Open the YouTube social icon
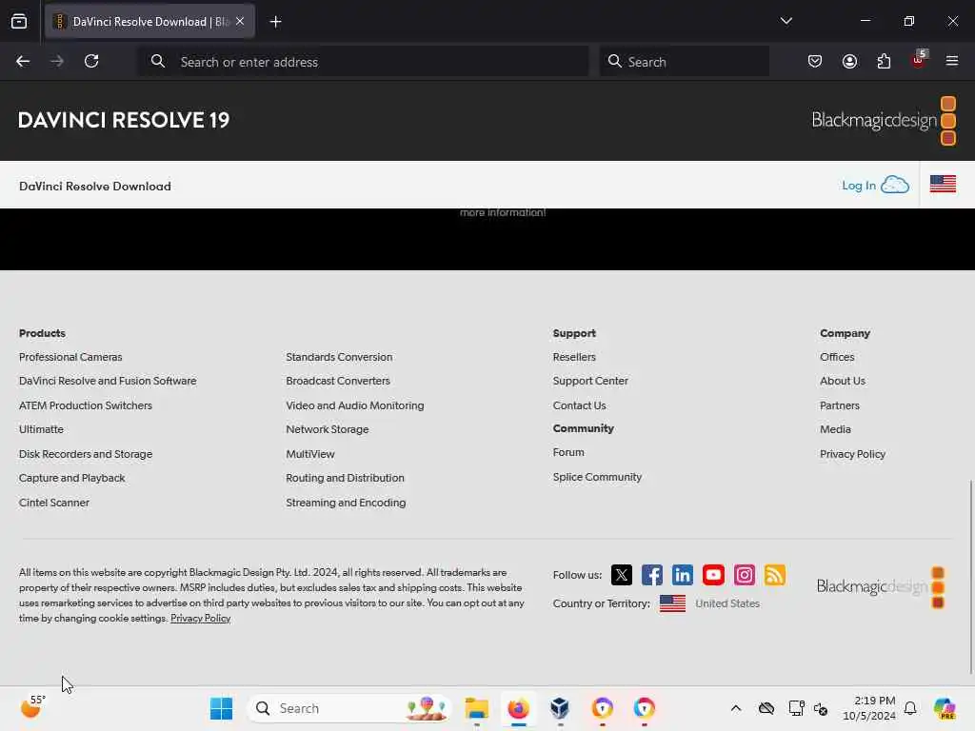 click(x=713, y=575)
